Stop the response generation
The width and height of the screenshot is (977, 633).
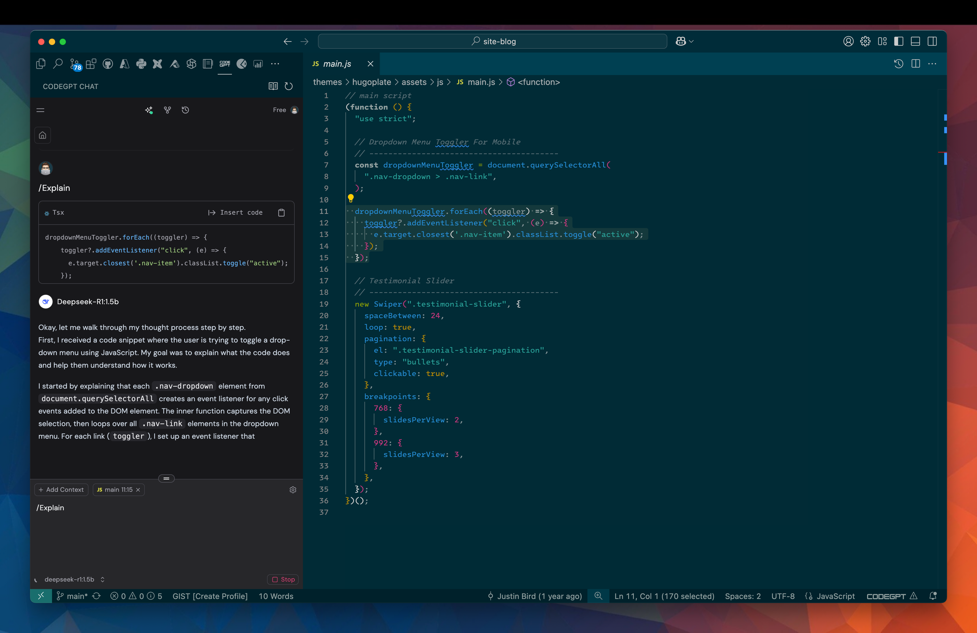click(x=283, y=580)
